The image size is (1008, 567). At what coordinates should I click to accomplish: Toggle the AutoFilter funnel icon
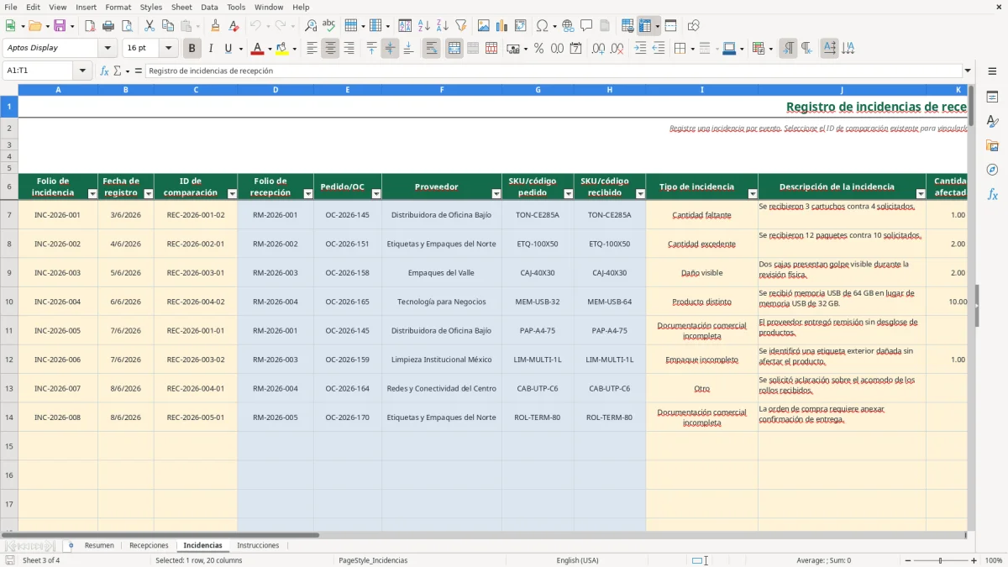(x=460, y=26)
